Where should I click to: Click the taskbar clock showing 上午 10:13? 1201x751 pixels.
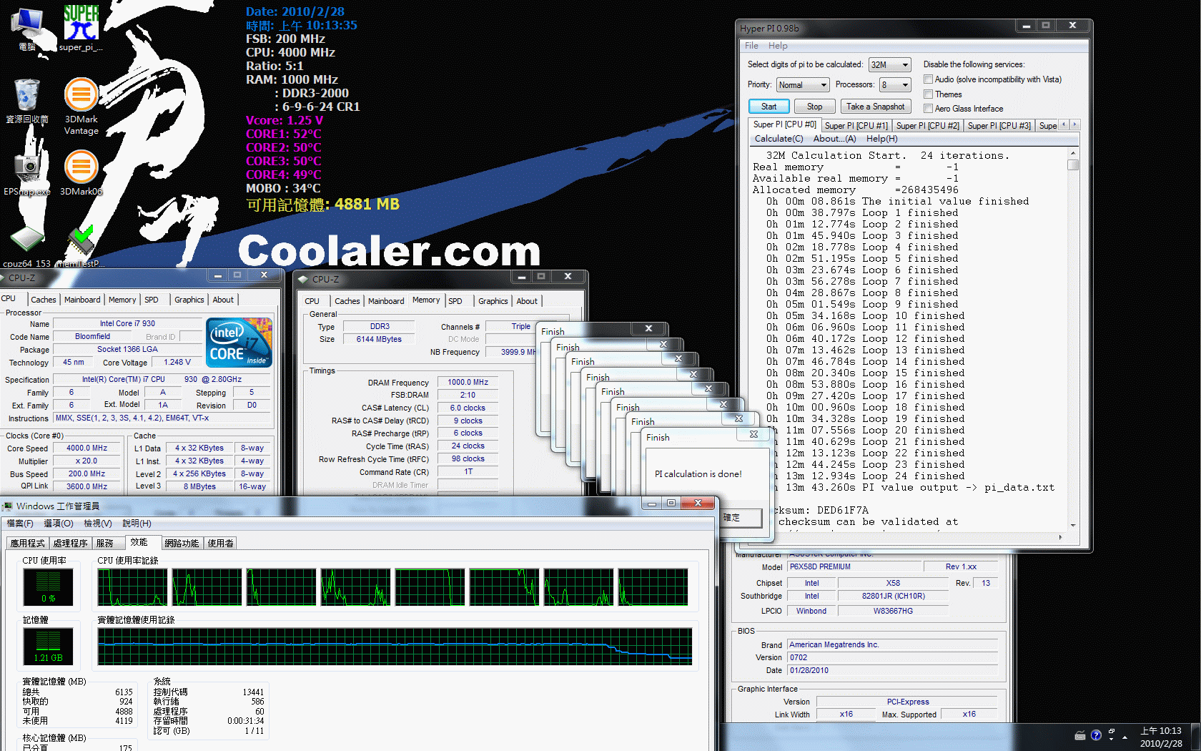tap(1161, 737)
